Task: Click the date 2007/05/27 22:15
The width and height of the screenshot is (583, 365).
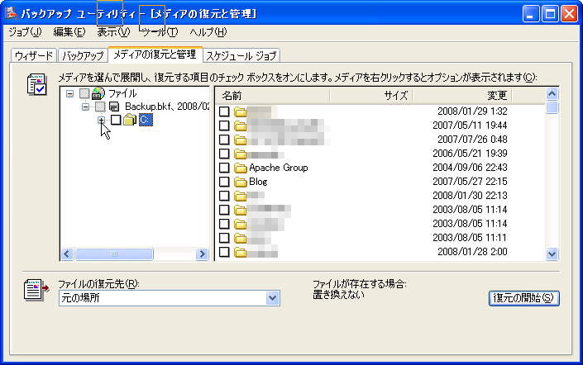Action: coord(470,182)
